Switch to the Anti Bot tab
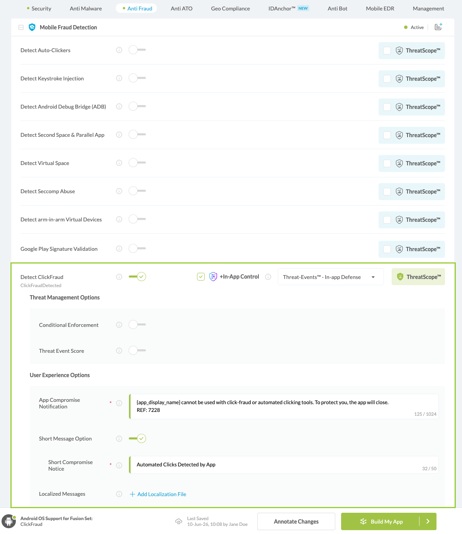The width and height of the screenshot is (462, 534). [x=338, y=9]
